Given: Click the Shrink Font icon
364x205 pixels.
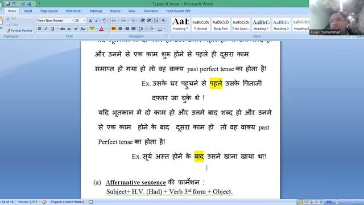Looking at the screenshot, I should pyautogui.click(x=97, y=20).
